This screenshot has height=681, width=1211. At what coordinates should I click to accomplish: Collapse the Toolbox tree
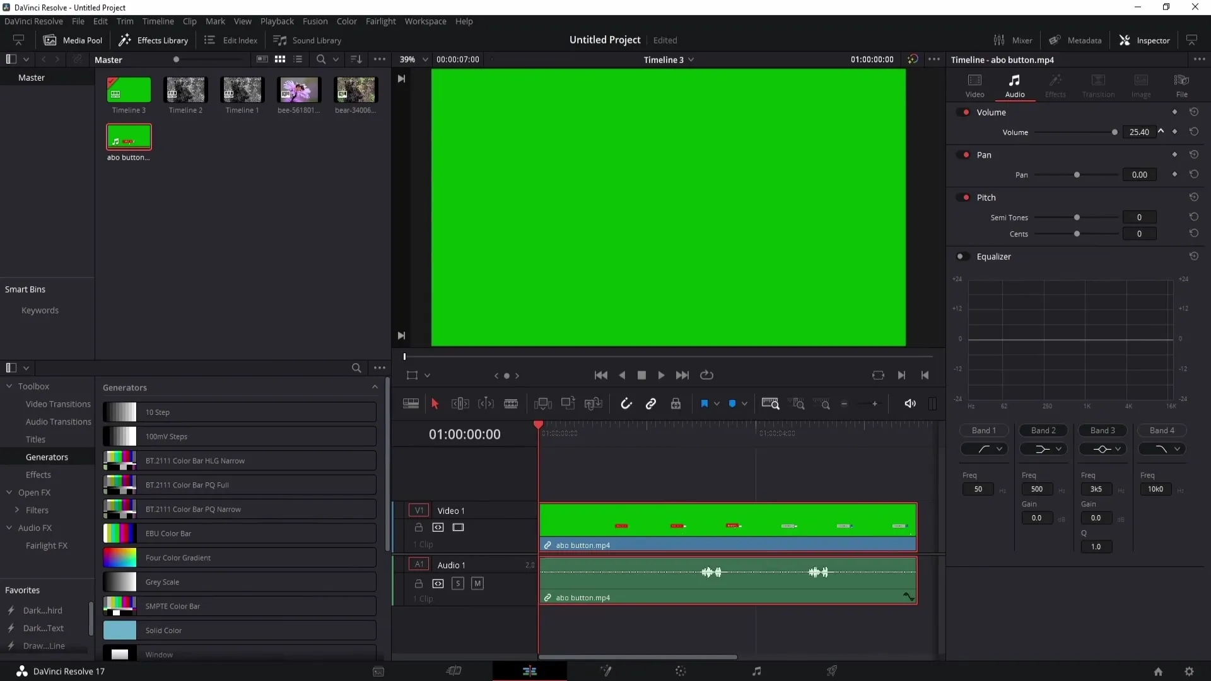[x=9, y=386]
